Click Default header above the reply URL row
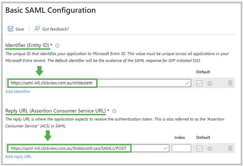The height and width of the screenshot is (166, 243). 203,137
